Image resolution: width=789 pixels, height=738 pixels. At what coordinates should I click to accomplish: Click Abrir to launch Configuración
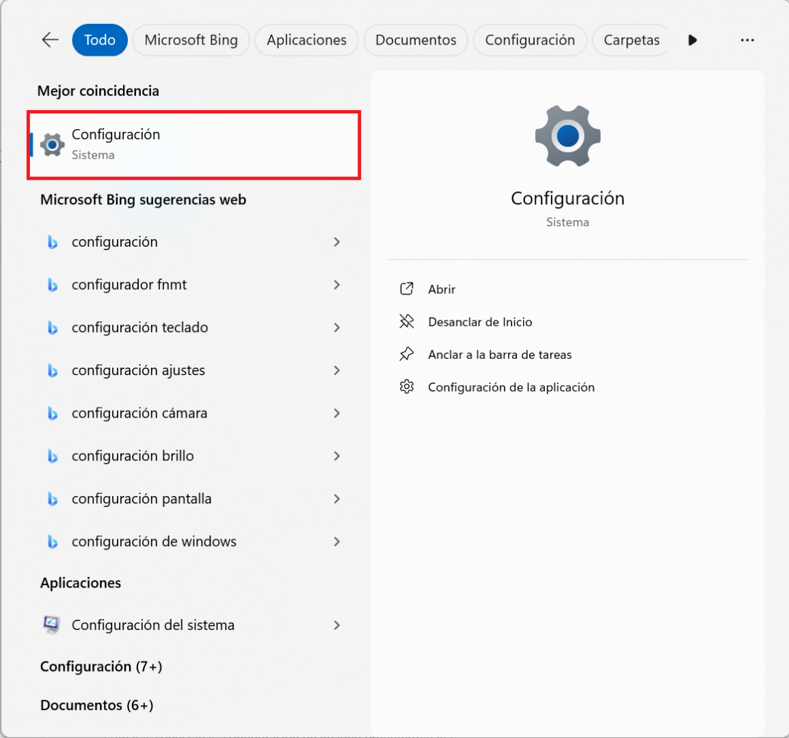pos(442,288)
